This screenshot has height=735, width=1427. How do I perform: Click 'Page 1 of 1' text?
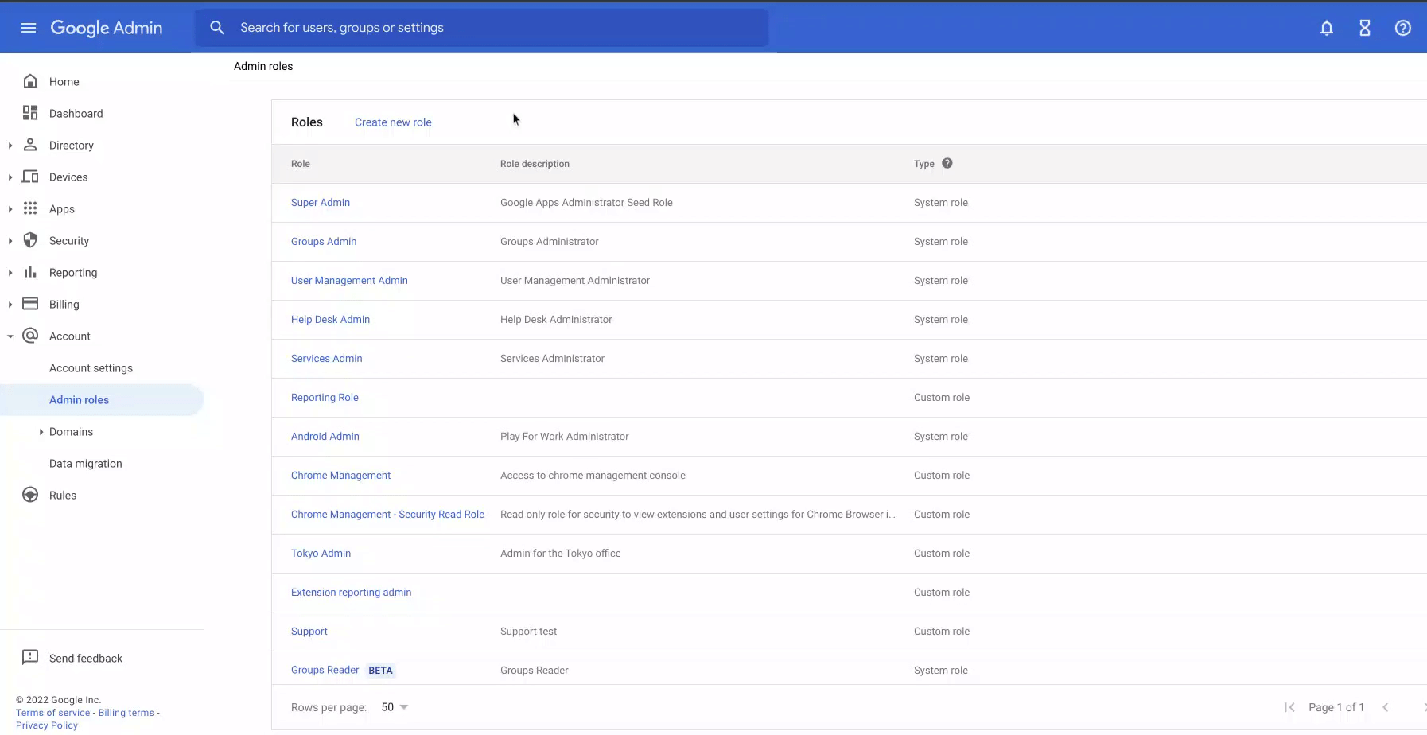pos(1336,707)
